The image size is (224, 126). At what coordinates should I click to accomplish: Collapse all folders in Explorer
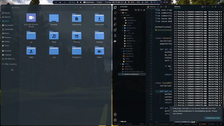144,10
